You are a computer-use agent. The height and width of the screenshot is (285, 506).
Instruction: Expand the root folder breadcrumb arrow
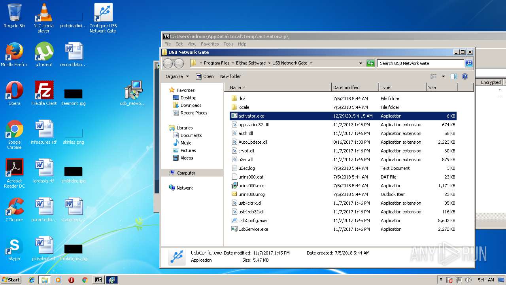201,63
